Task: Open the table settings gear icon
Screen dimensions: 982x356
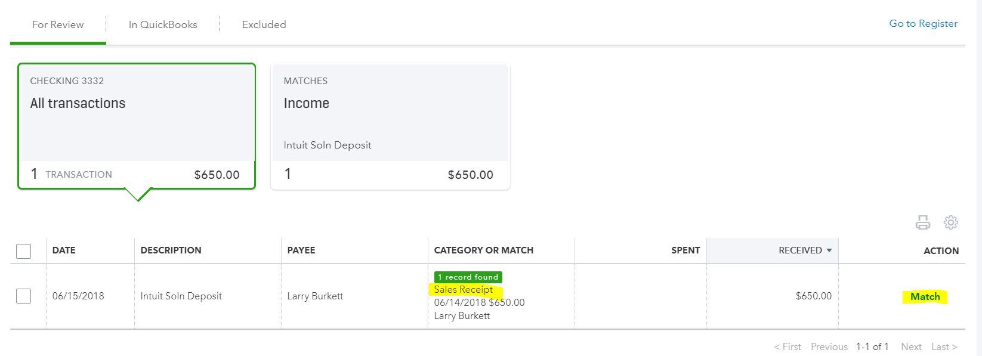Action: pyautogui.click(x=950, y=222)
